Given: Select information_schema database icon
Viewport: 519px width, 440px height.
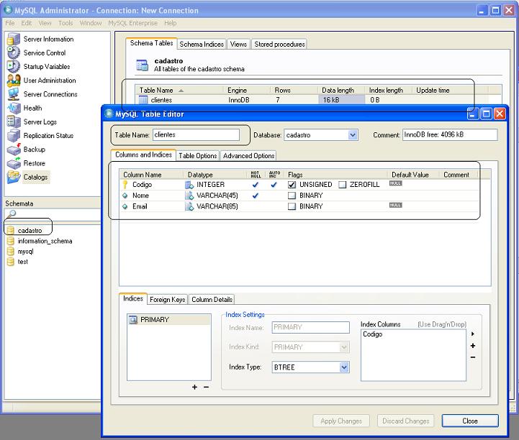Looking at the screenshot, I should 11,241.
